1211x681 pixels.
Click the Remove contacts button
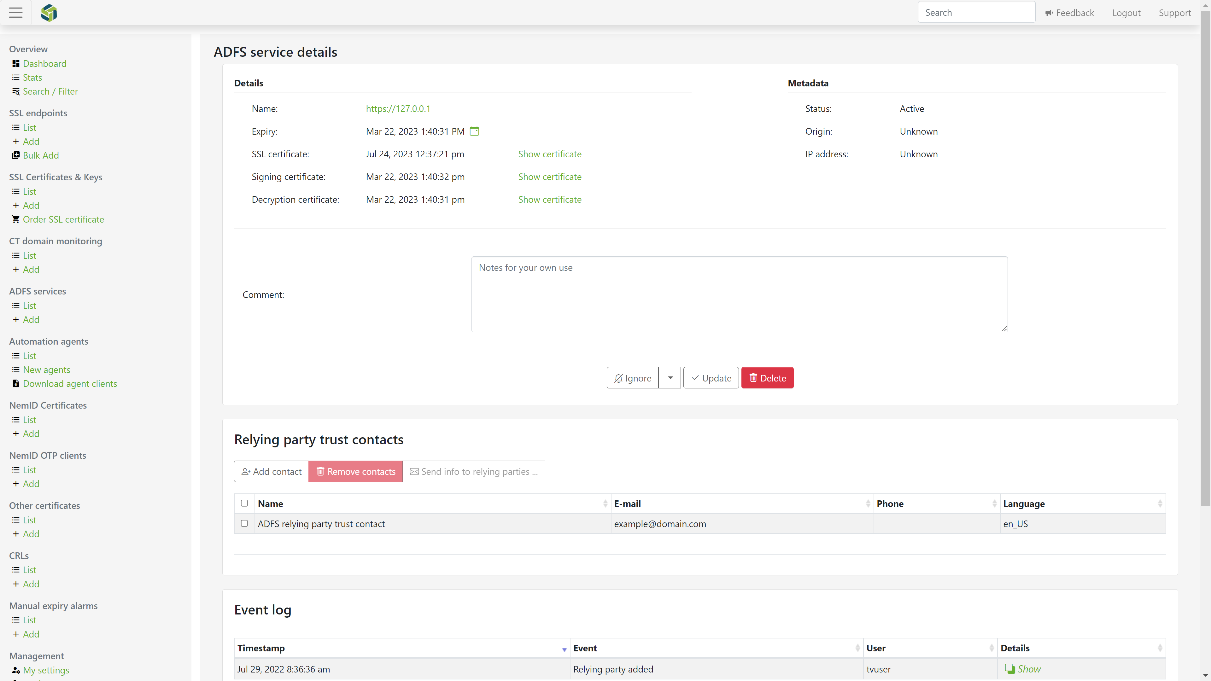356,471
